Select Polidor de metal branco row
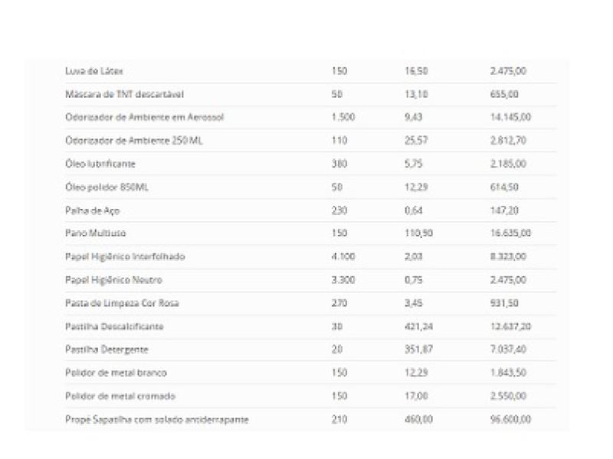613x459 pixels. (116, 373)
